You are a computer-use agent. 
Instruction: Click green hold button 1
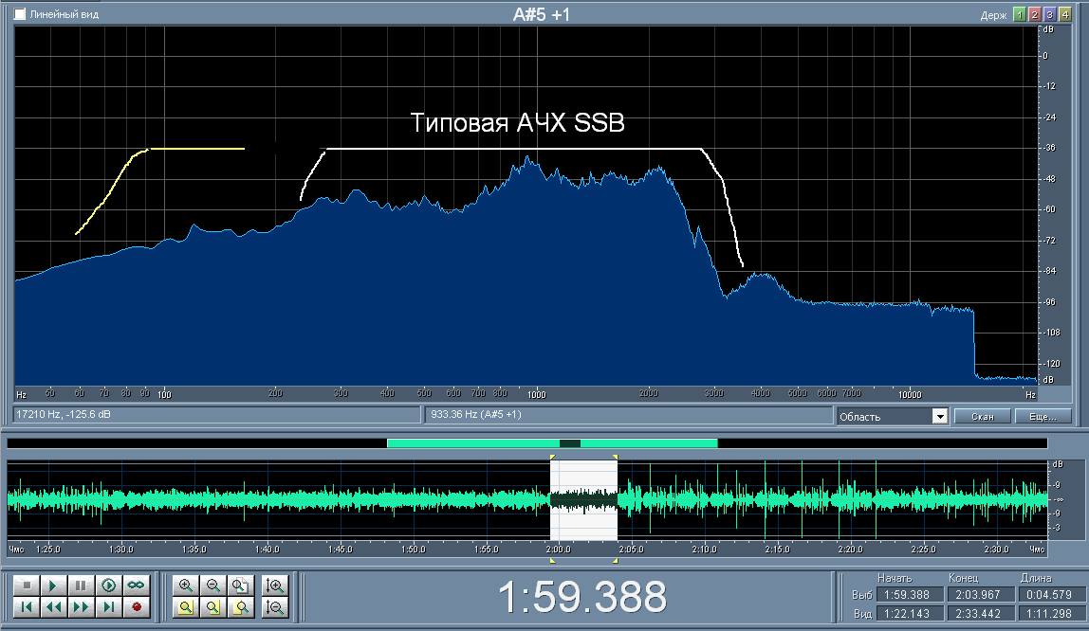(x=1019, y=14)
